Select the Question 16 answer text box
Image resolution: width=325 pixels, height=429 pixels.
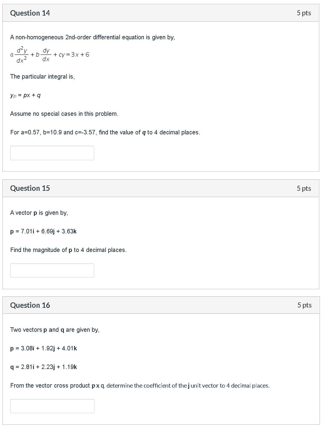(52, 406)
